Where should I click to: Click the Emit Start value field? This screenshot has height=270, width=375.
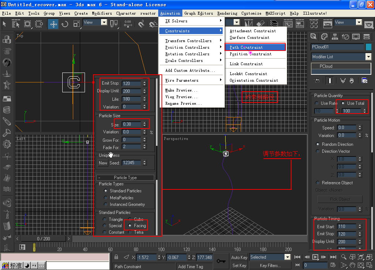pos(346,226)
